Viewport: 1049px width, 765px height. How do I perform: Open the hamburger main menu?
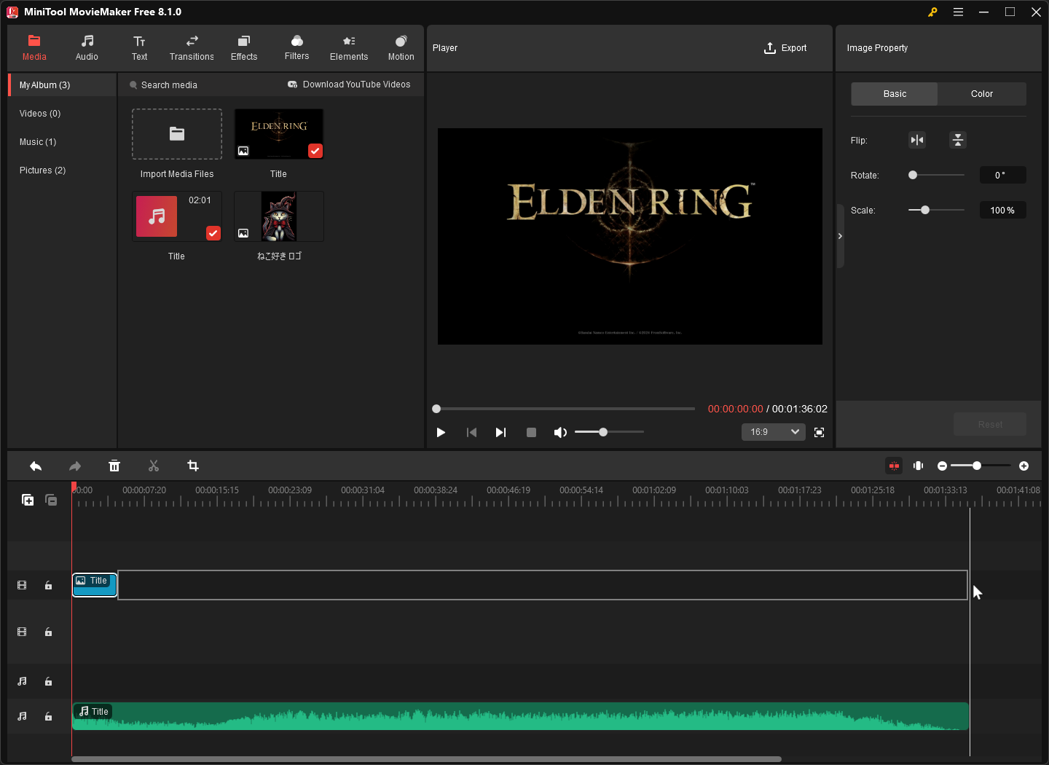pyautogui.click(x=958, y=12)
